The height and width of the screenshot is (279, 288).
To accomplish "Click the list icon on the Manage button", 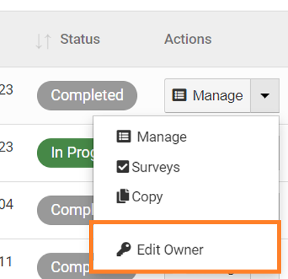I will [x=179, y=95].
